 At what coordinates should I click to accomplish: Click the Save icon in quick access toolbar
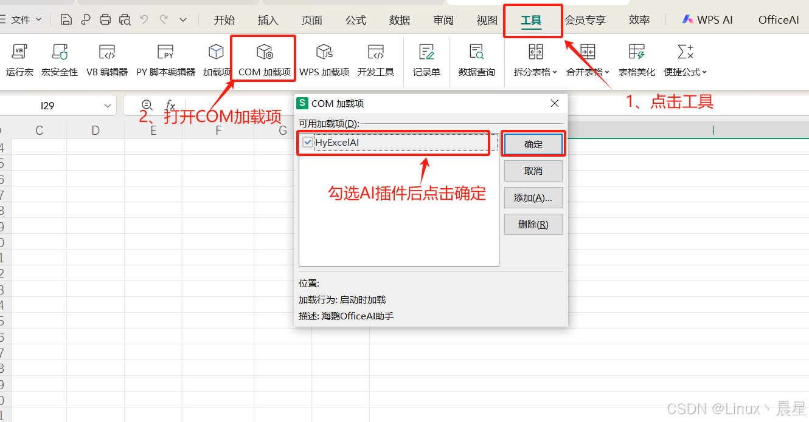pyautogui.click(x=66, y=19)
